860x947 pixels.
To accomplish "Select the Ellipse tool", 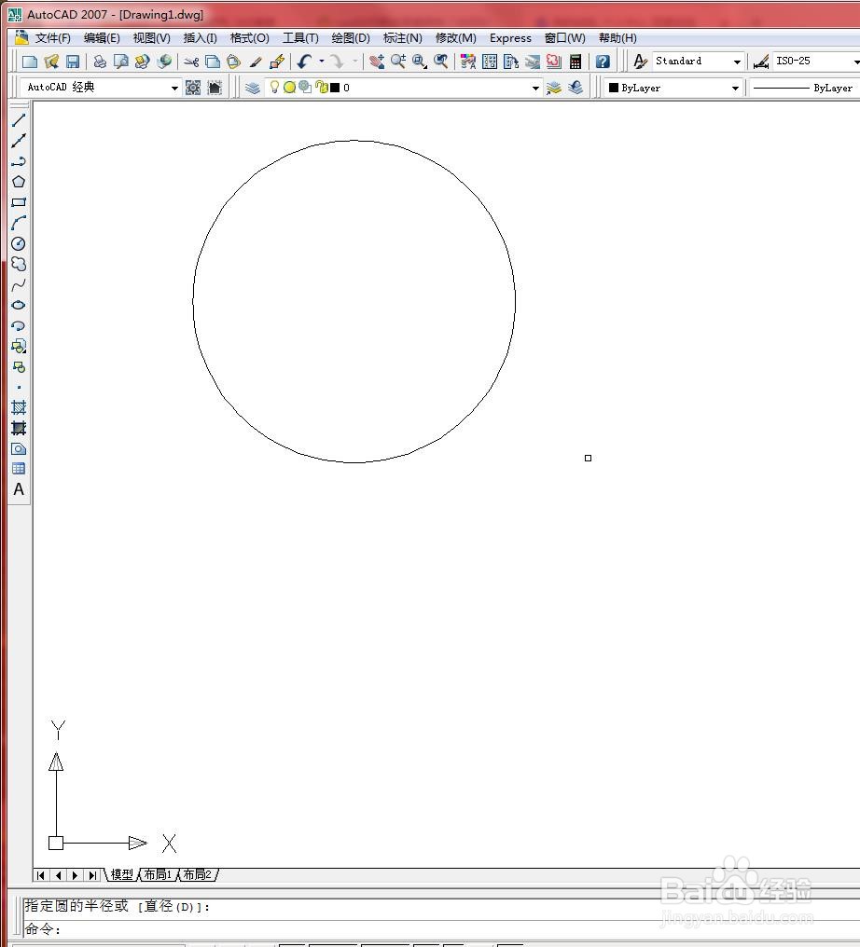I will [x=19, y=305].
